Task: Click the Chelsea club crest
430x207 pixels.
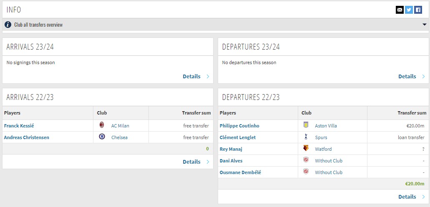Action: (x=102, y=137)
